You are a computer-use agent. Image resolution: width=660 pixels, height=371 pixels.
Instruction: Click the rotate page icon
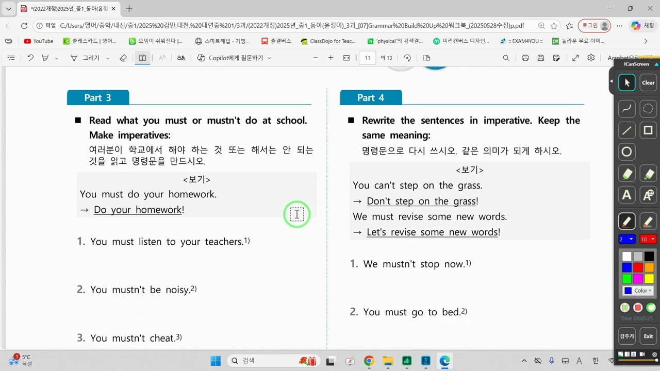(x=407, y=58)
